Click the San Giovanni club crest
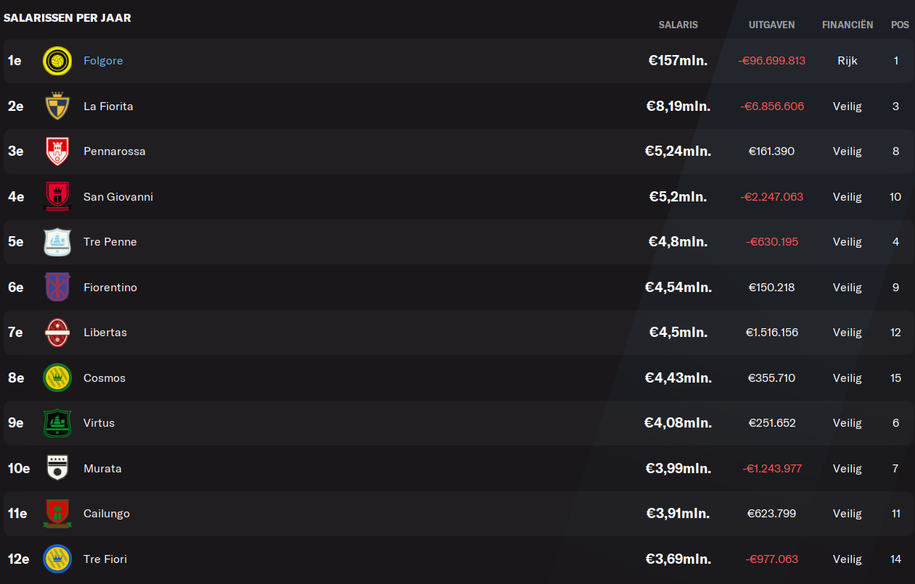 pos(57,196)
